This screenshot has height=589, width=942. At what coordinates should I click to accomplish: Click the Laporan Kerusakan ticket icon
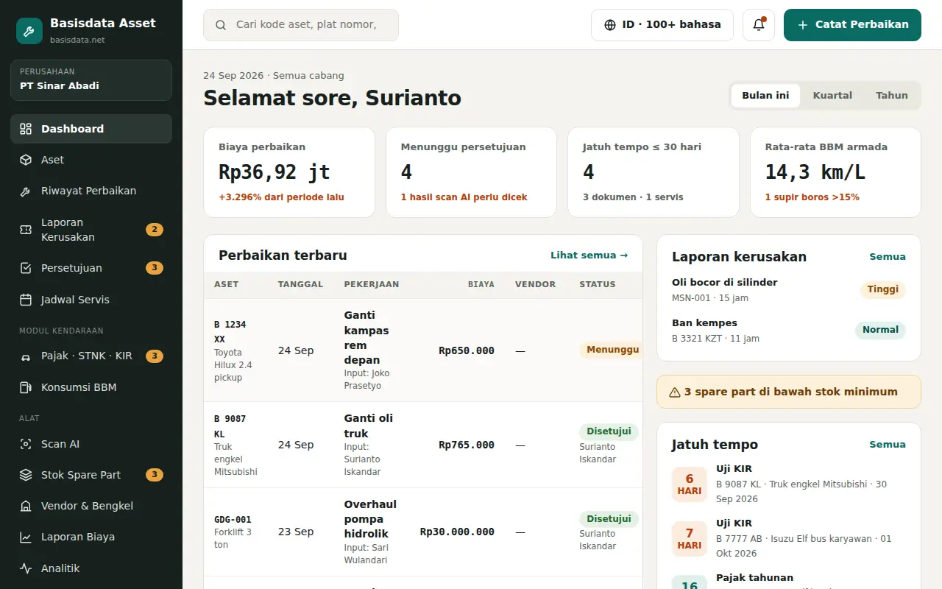click(26, 230)
